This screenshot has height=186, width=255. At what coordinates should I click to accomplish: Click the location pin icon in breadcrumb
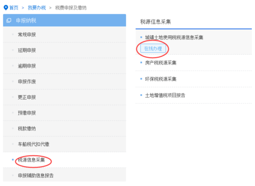(6, 7)
